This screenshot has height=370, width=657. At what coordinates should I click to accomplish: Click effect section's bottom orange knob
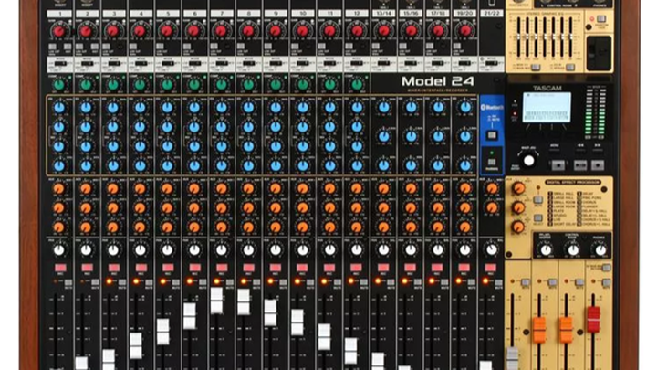coord(518,227)
